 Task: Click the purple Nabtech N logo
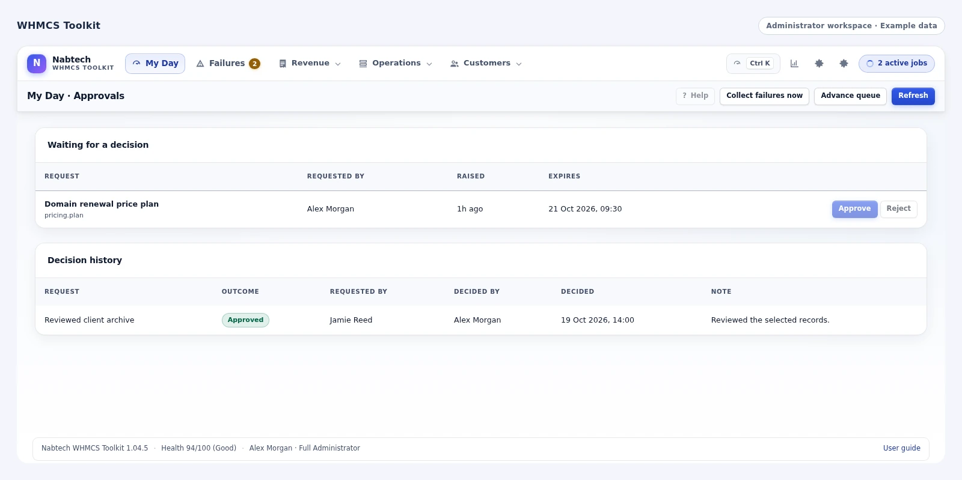pyautogui.click(x=37, y=63)
